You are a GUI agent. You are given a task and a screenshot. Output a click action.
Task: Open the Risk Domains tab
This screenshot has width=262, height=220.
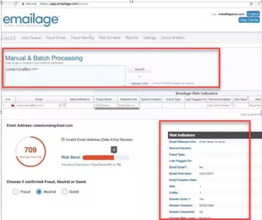tap(109, 38)
